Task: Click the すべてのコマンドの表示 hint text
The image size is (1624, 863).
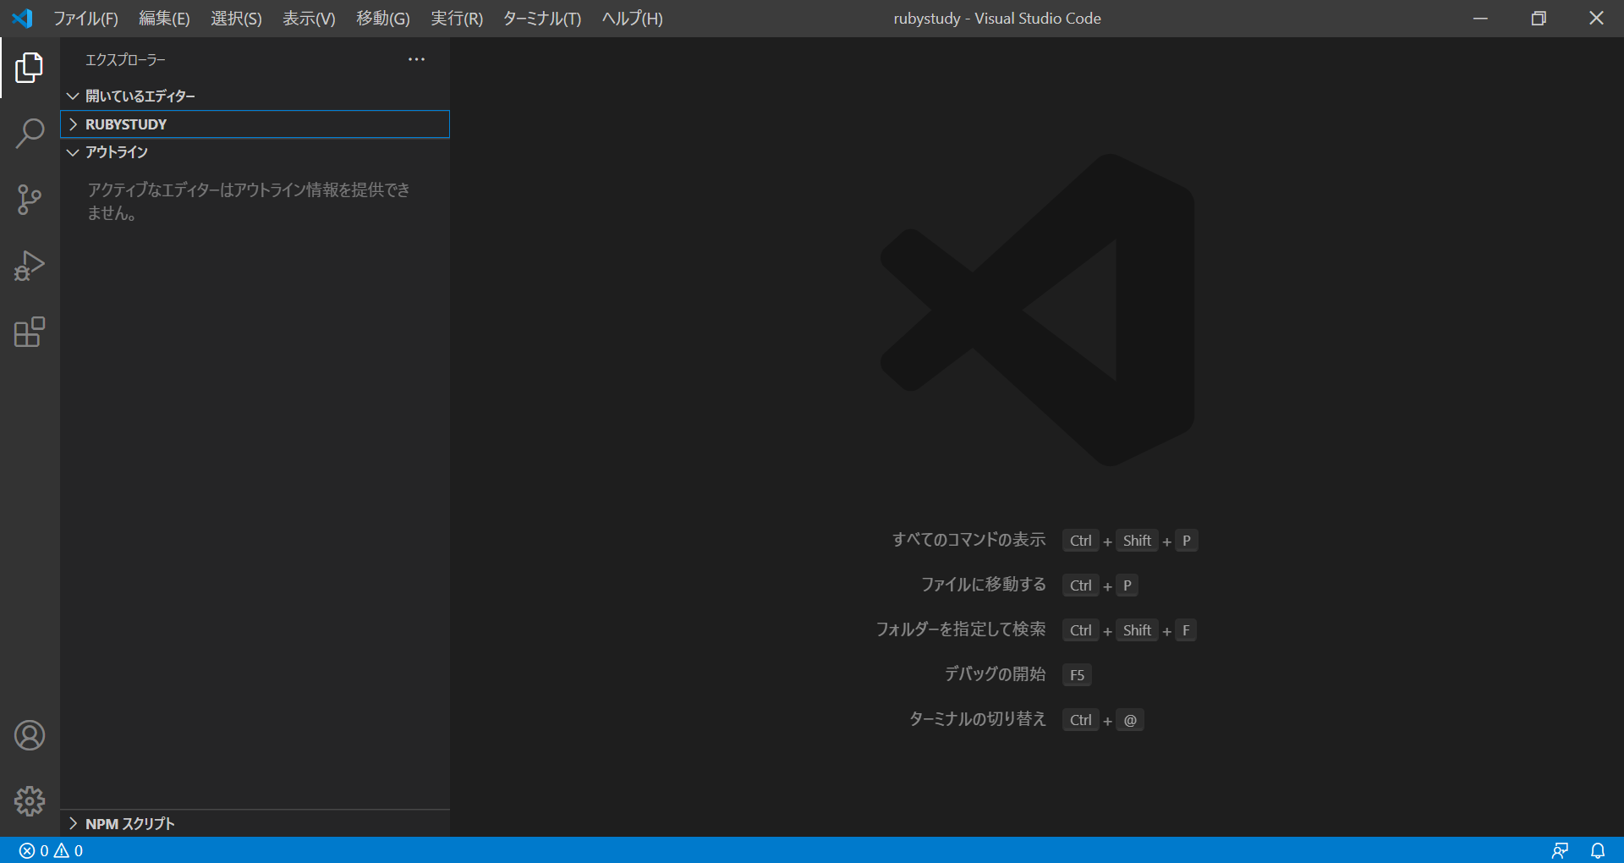Action: point(968,540)
